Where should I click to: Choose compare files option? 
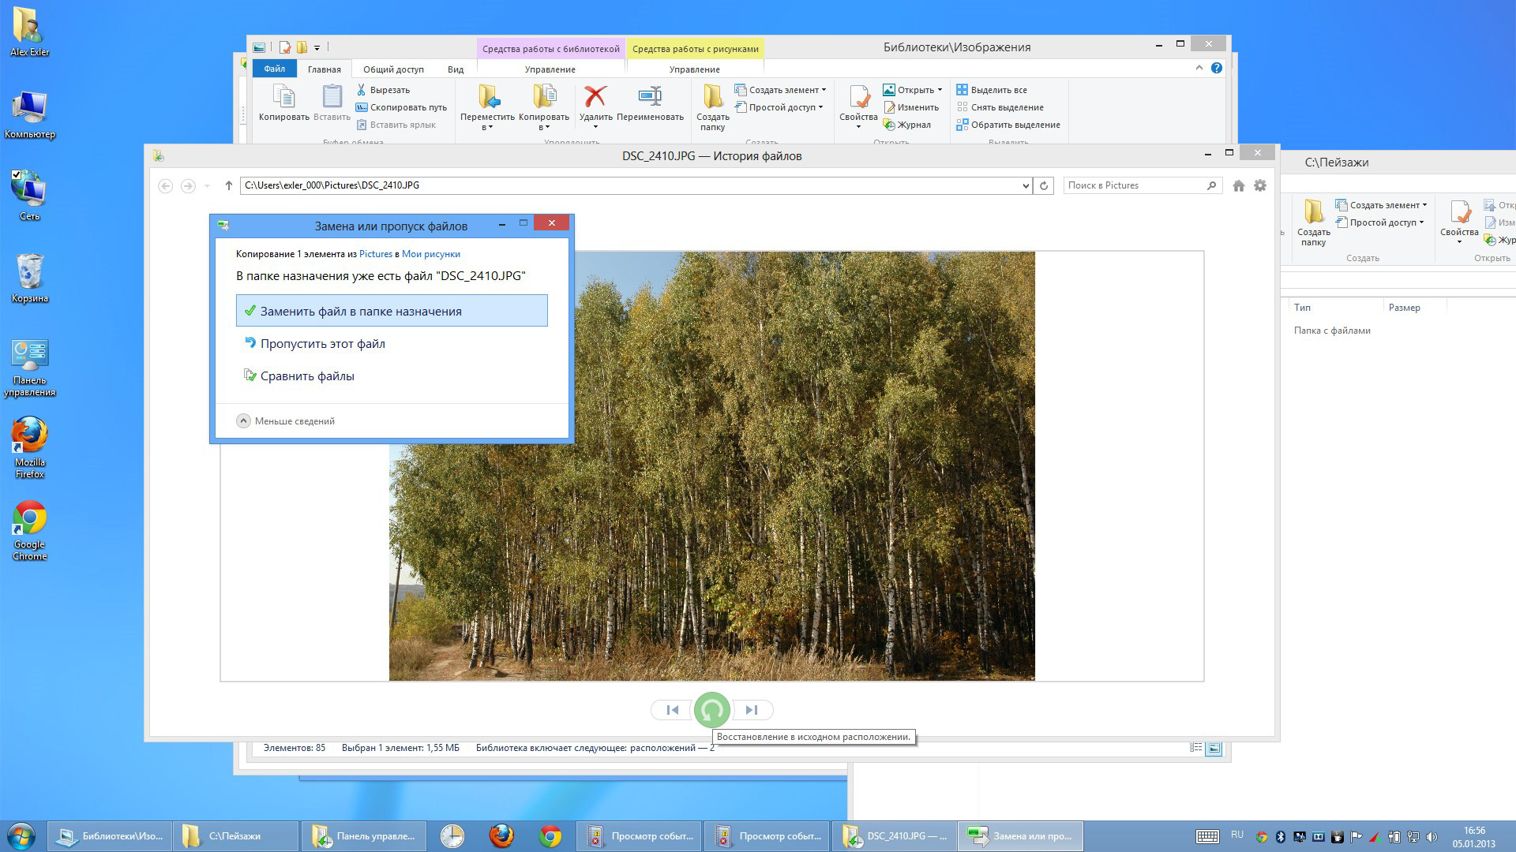pyautogui.click(x=307, y=376)
